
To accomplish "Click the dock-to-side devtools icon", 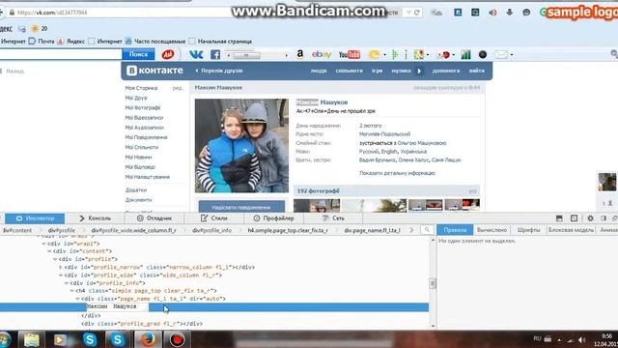I will [x=604, y=218].
